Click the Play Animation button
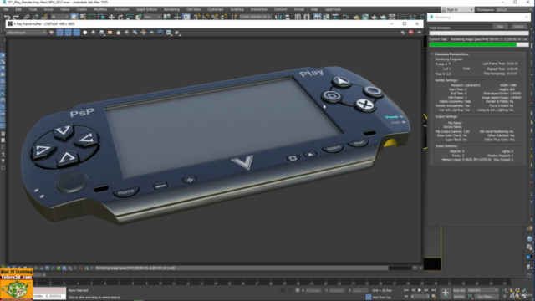 (x=420, y=290)
